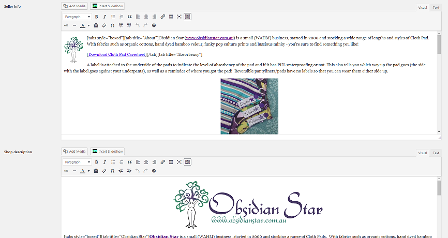This screenshot has height=238, width=448.
Task: Toggle fullscreen mode in Shop description editor
Action: click(x=179, y=162)
